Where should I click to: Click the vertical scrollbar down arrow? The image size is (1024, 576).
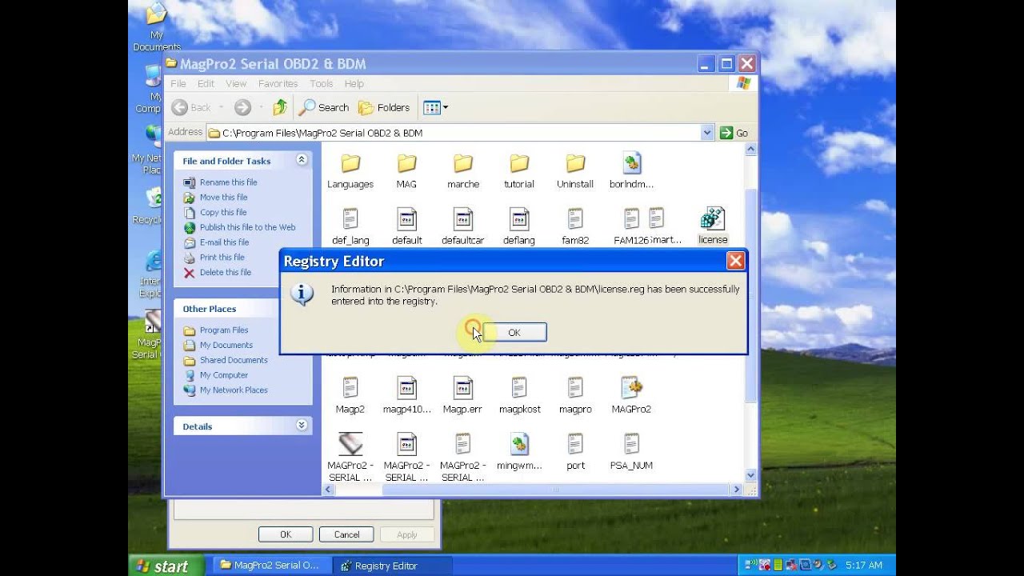coord(750,475)
